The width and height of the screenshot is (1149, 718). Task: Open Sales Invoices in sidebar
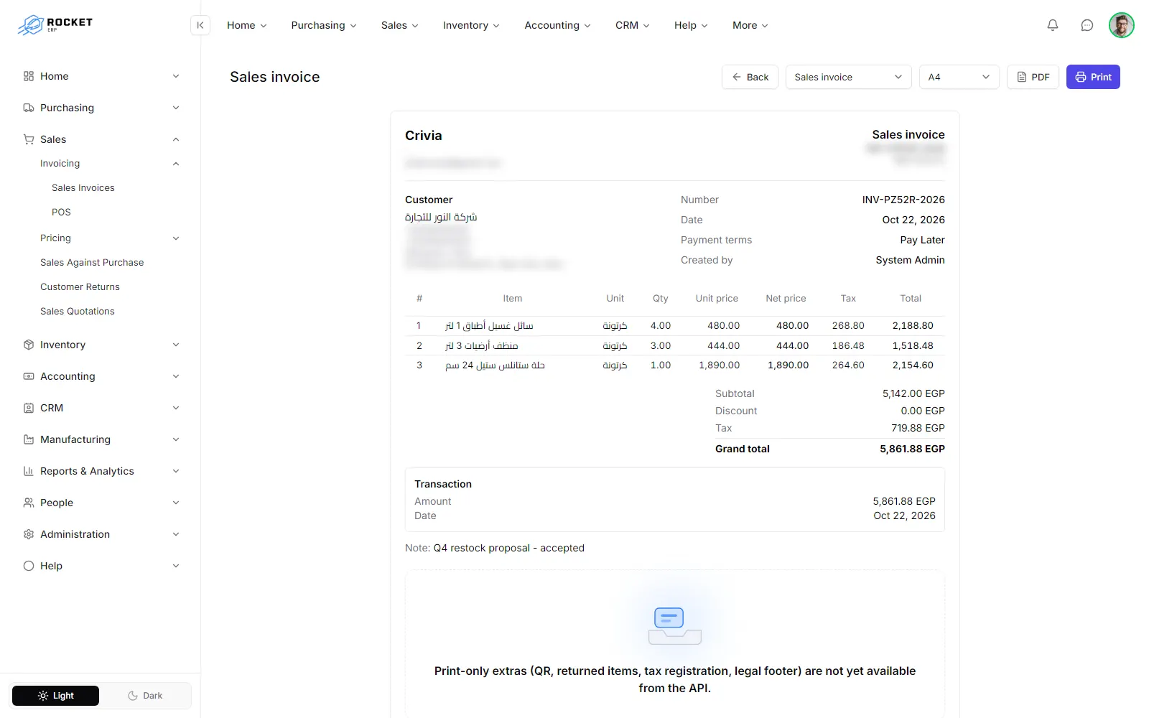83,188
